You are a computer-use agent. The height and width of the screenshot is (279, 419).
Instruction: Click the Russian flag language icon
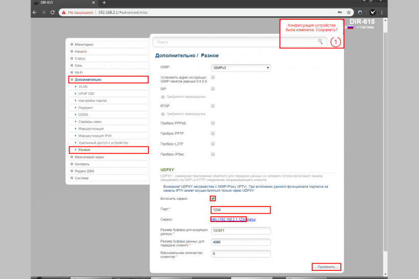351,27
